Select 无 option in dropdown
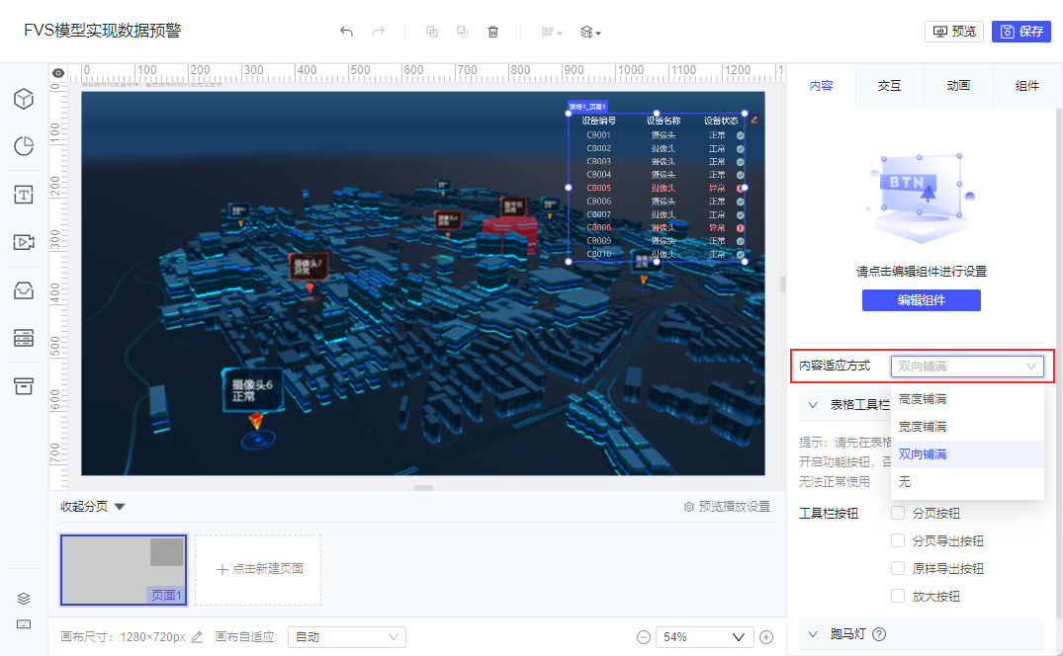 click(967, 482)
